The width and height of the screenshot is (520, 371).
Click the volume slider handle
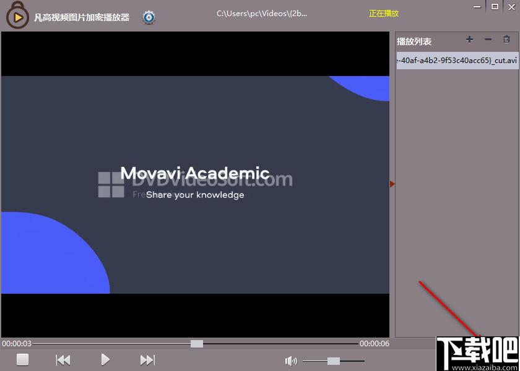pyautogui.click(x=333, y=361)
